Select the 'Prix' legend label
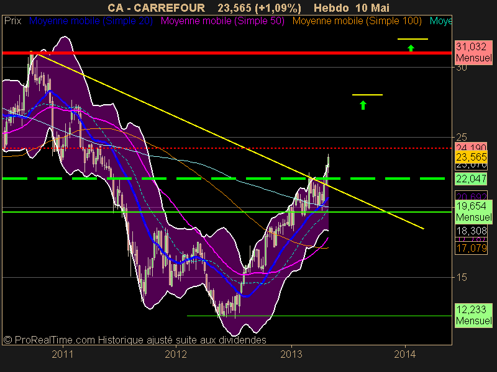Viewport: 497px width, 372px height. pyautogui.click(x=12, y=21)
